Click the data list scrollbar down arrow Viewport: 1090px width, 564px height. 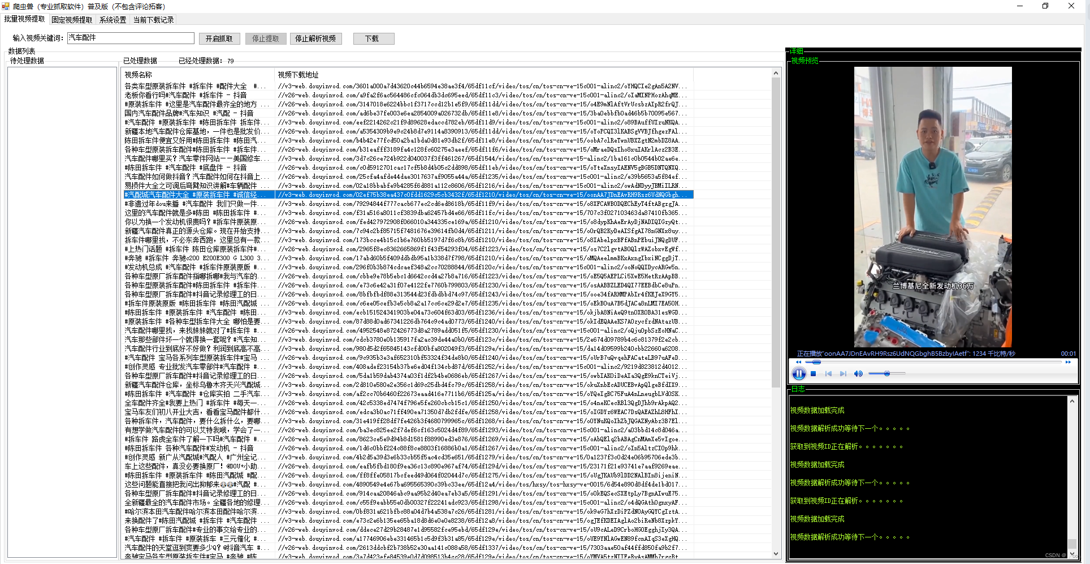(x=776, y=554)
